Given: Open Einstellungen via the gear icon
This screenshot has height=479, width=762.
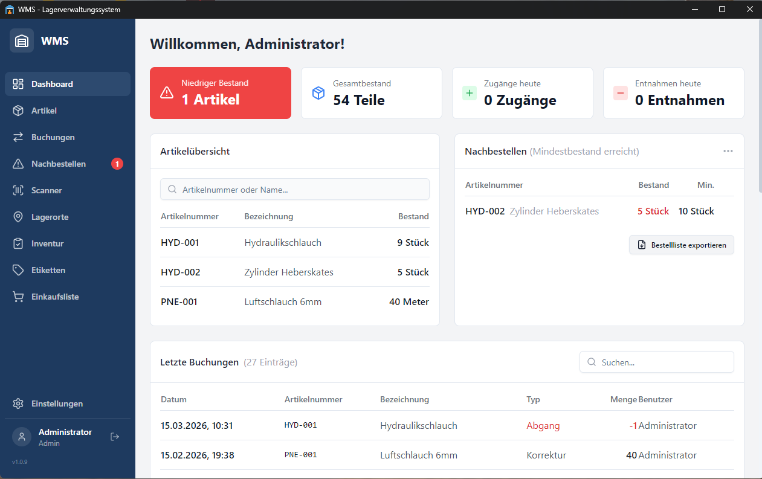Looking at the screenshot, I should [18, 403].
